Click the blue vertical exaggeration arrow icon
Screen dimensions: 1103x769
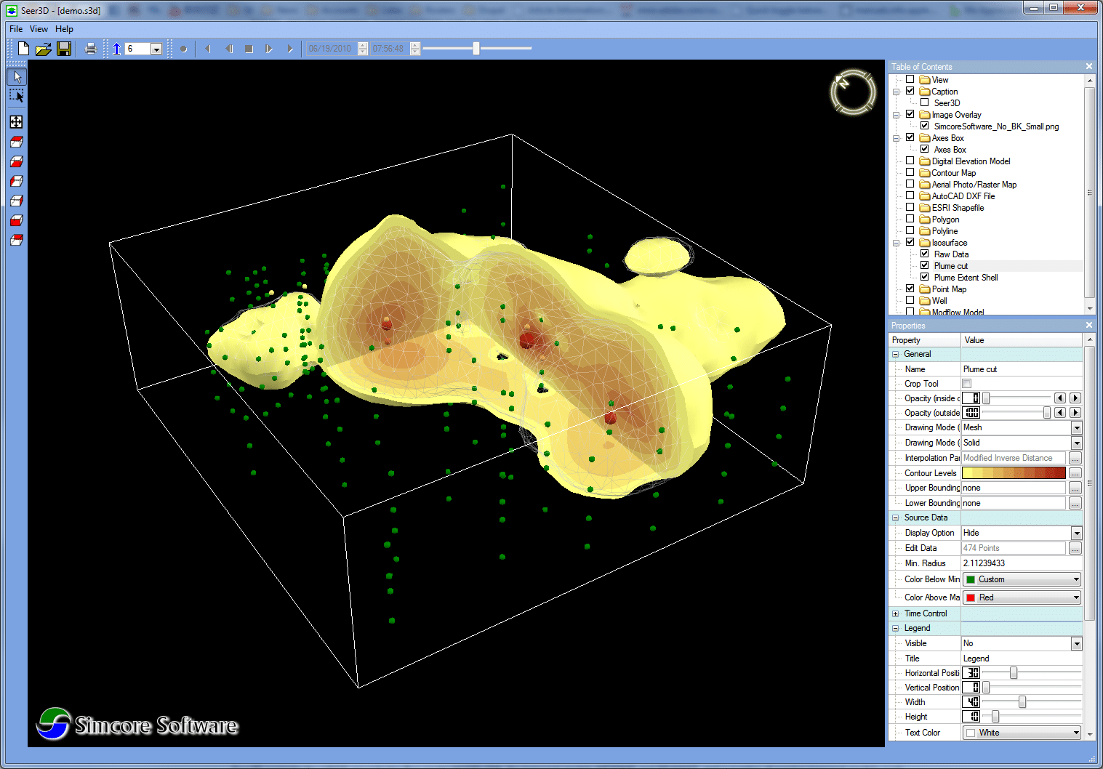[116, 49]
